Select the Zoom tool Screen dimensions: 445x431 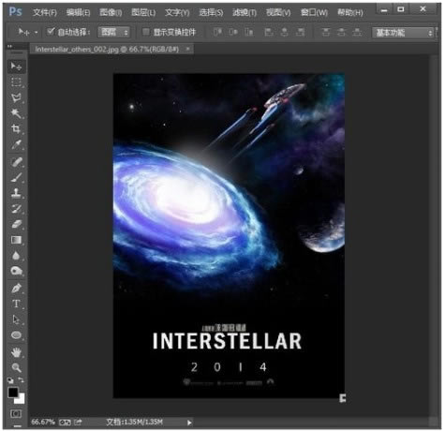pyautogui.click(x=16, y=367)
